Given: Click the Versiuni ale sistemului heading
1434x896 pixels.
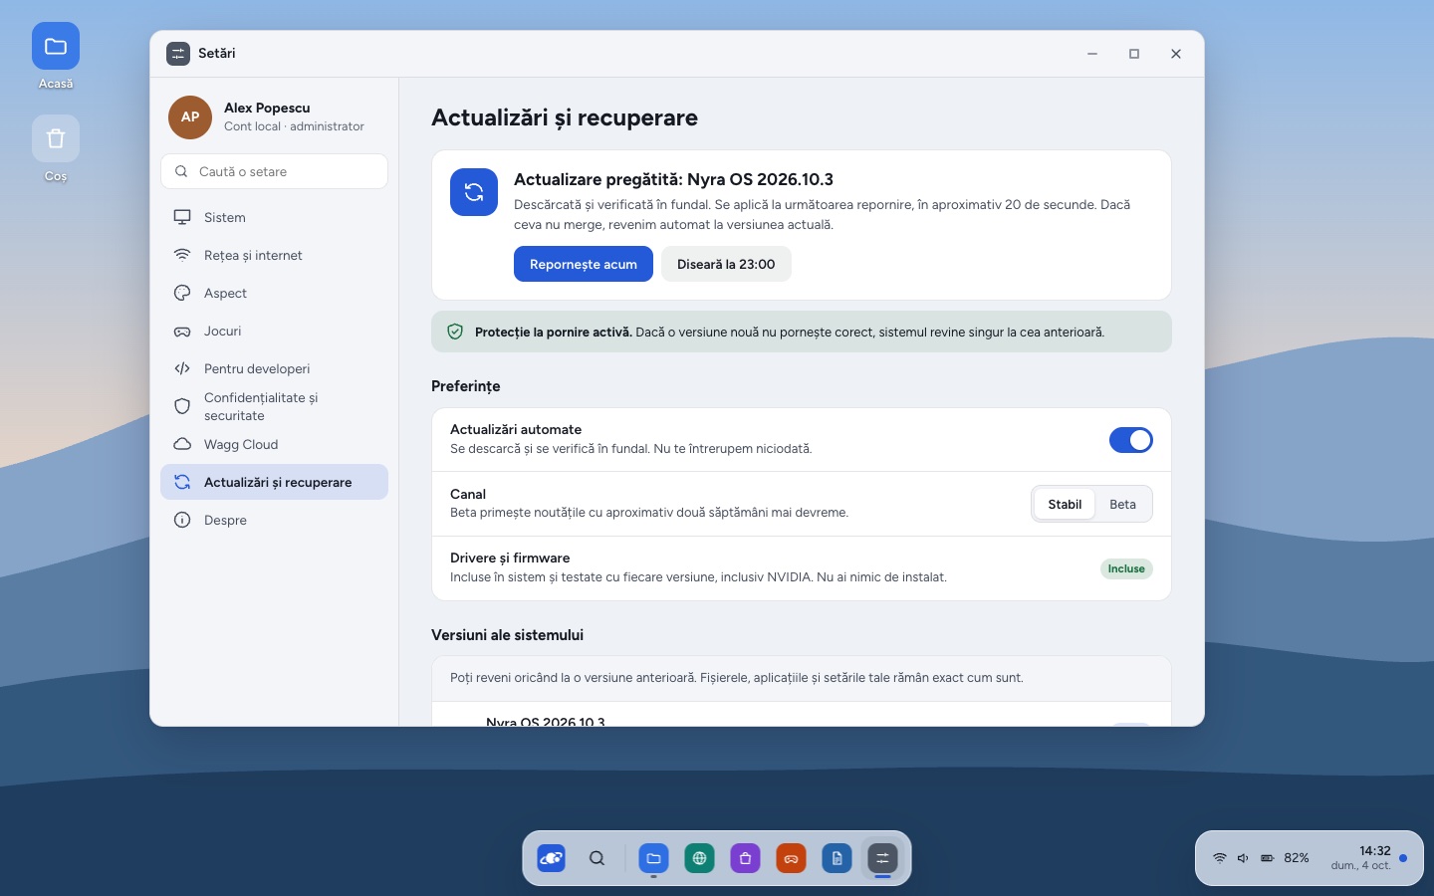Looking at the screenshot, I should click(x=507, y=635).
